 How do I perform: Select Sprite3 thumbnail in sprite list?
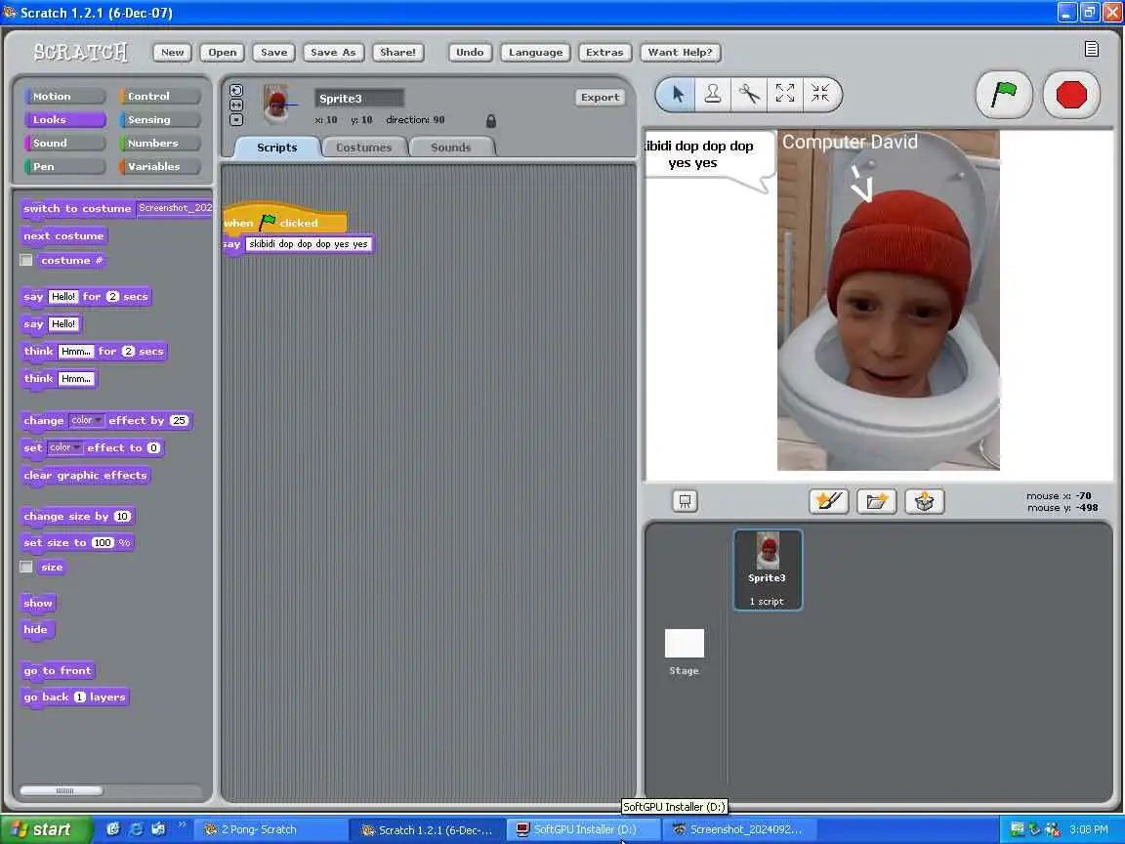click(x=768, y=570)
